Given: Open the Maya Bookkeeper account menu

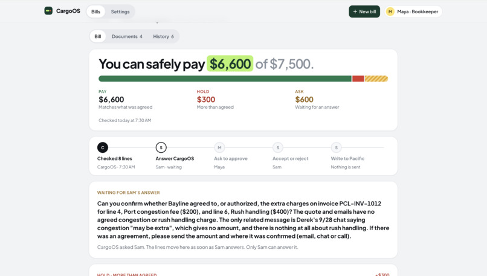Looking at the screenshot, I should 413,11.
